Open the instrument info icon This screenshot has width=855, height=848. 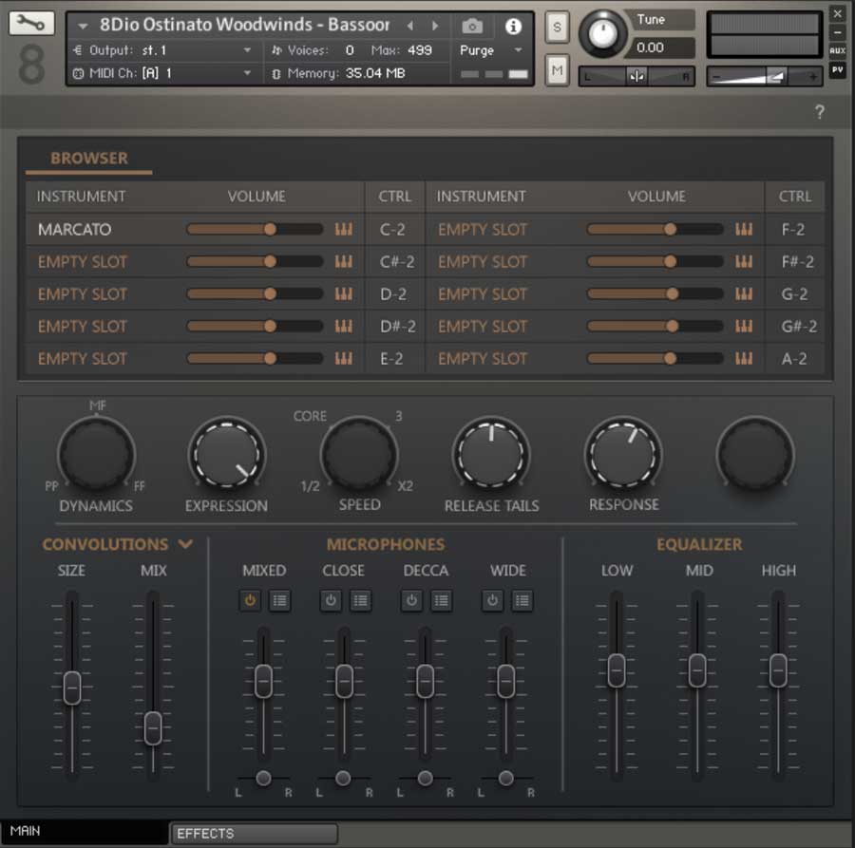tap(513, 26)
